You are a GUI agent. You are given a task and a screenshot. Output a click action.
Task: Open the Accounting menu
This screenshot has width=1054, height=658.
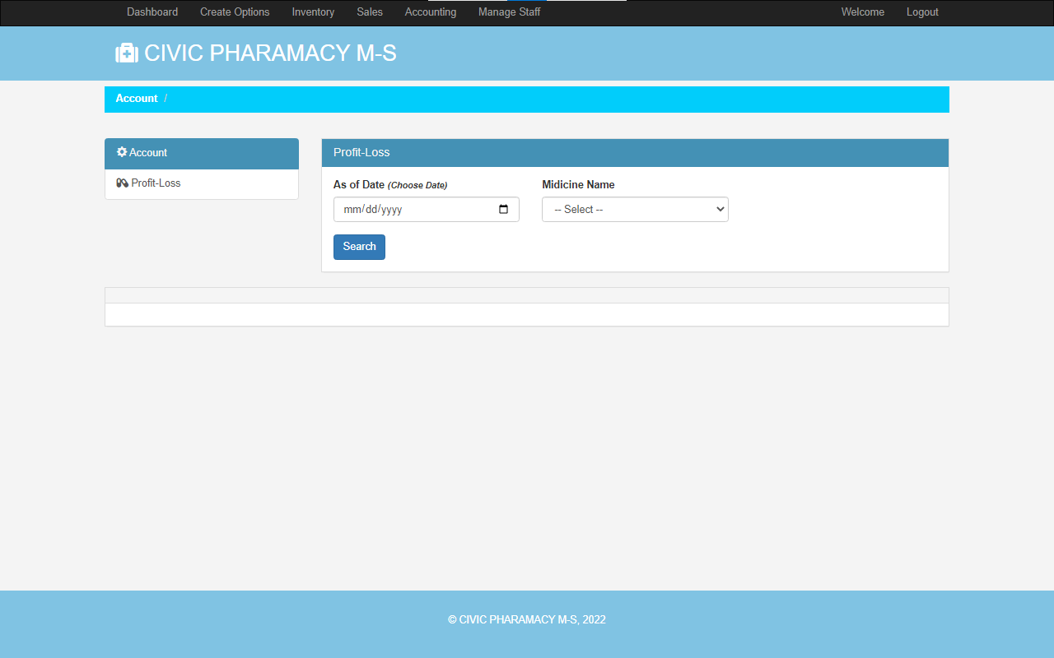coord(430,12)
